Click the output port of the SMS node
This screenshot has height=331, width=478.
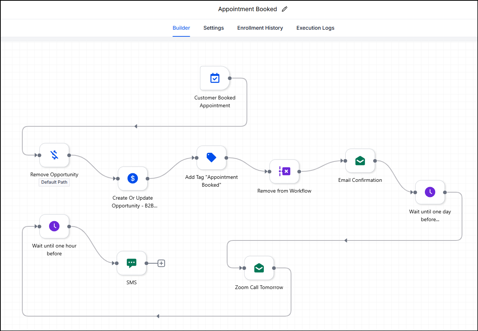146,263
